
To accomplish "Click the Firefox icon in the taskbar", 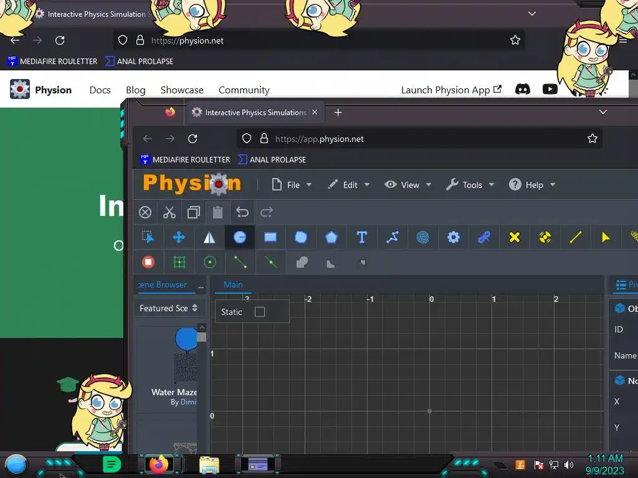I will (x=159, y=464).
